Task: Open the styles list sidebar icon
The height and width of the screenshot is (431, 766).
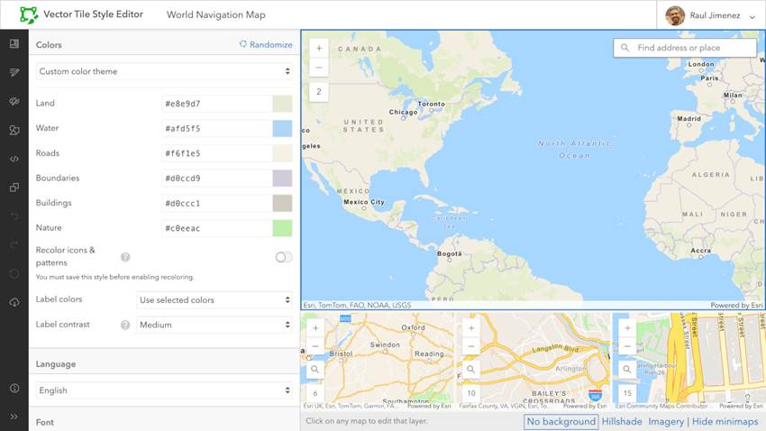Action: coord(14,44)
